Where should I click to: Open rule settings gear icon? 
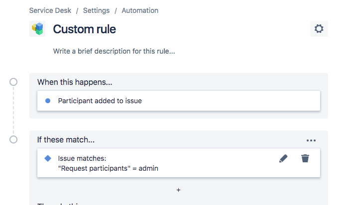click(319, 29)
